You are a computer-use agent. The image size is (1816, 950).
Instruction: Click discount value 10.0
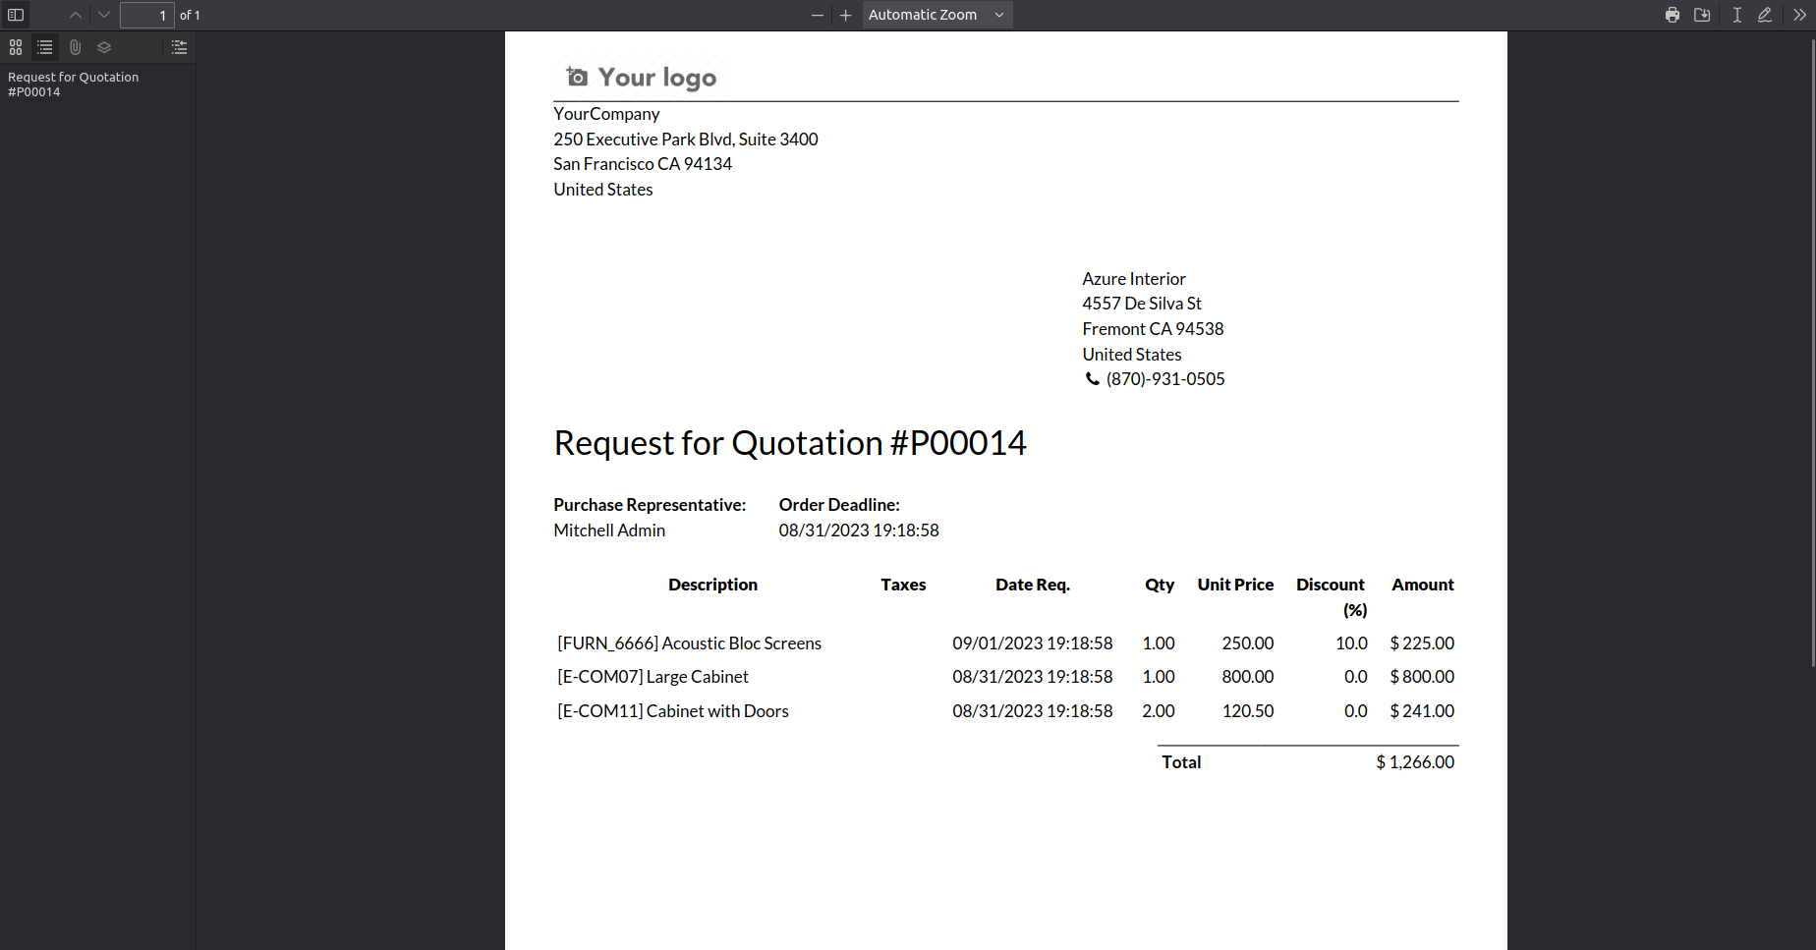1351,643
